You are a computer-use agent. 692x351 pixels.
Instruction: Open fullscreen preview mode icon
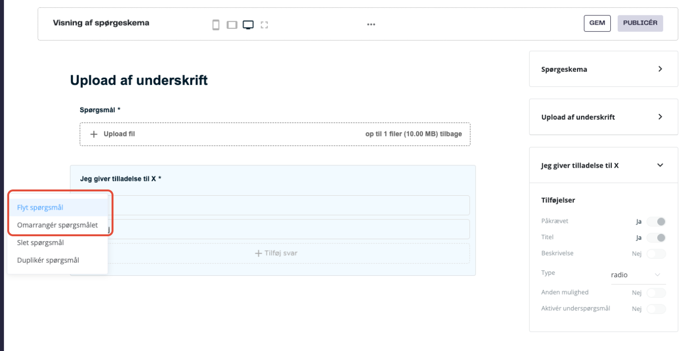264,25
